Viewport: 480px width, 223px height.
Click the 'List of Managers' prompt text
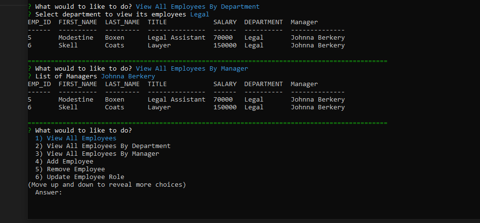pyautogui.click(x=66, y=76)
